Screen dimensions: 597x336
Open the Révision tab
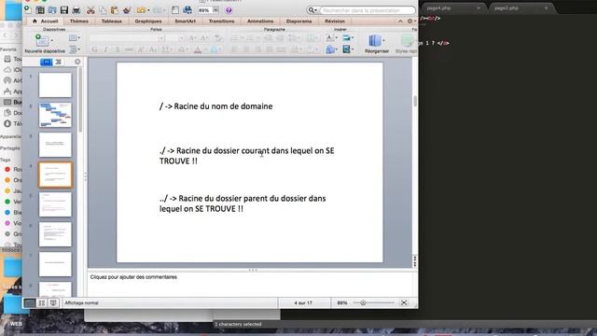pos(335,21)
